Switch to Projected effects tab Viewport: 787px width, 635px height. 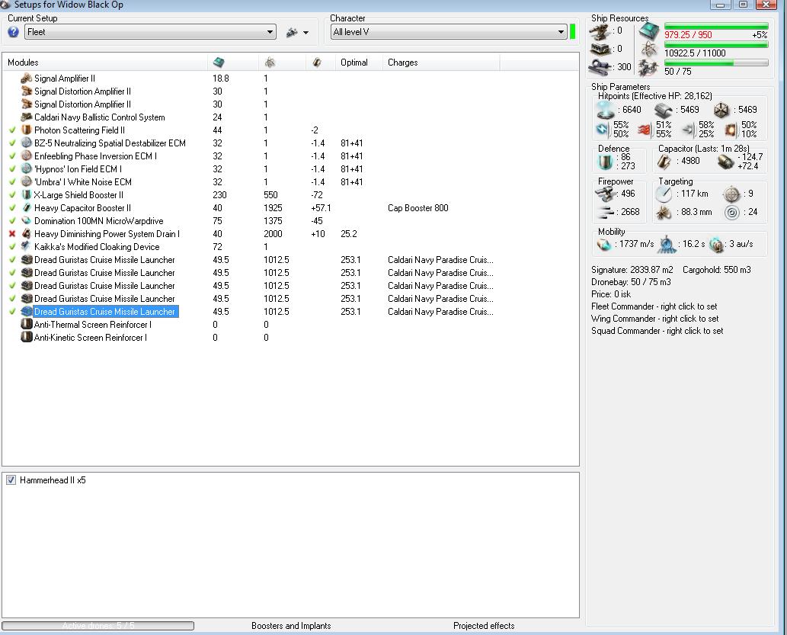point(484,626)
